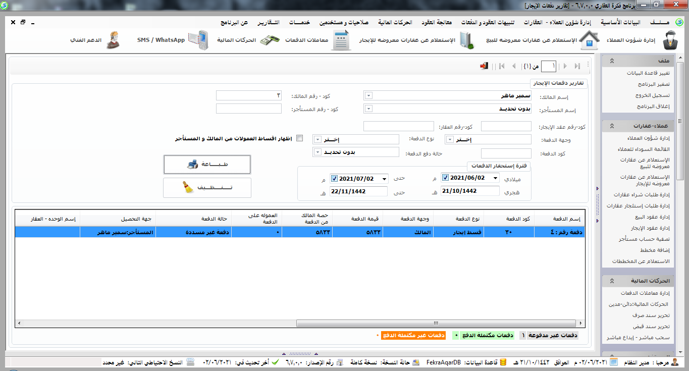Open the إدارة شؤون العملاء toolbar icon
689x371 pixels.
coord(670,40)
